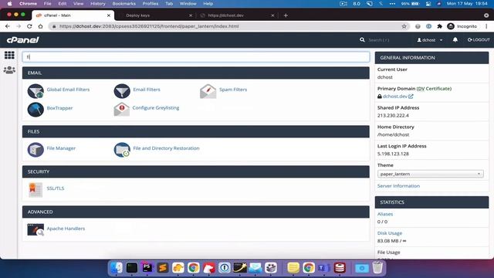
Task: Collapse the STATISTICS panel header
Action: click(431, 202)
